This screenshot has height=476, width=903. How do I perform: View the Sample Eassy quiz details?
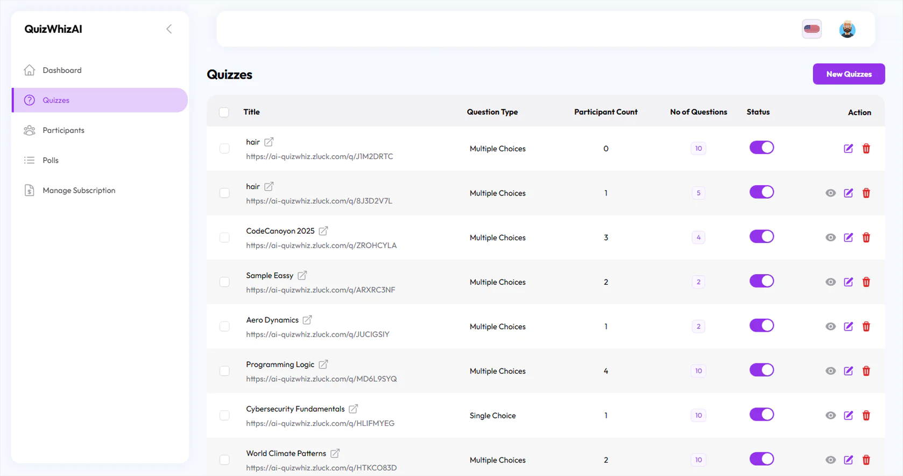(x=830, y=282)
